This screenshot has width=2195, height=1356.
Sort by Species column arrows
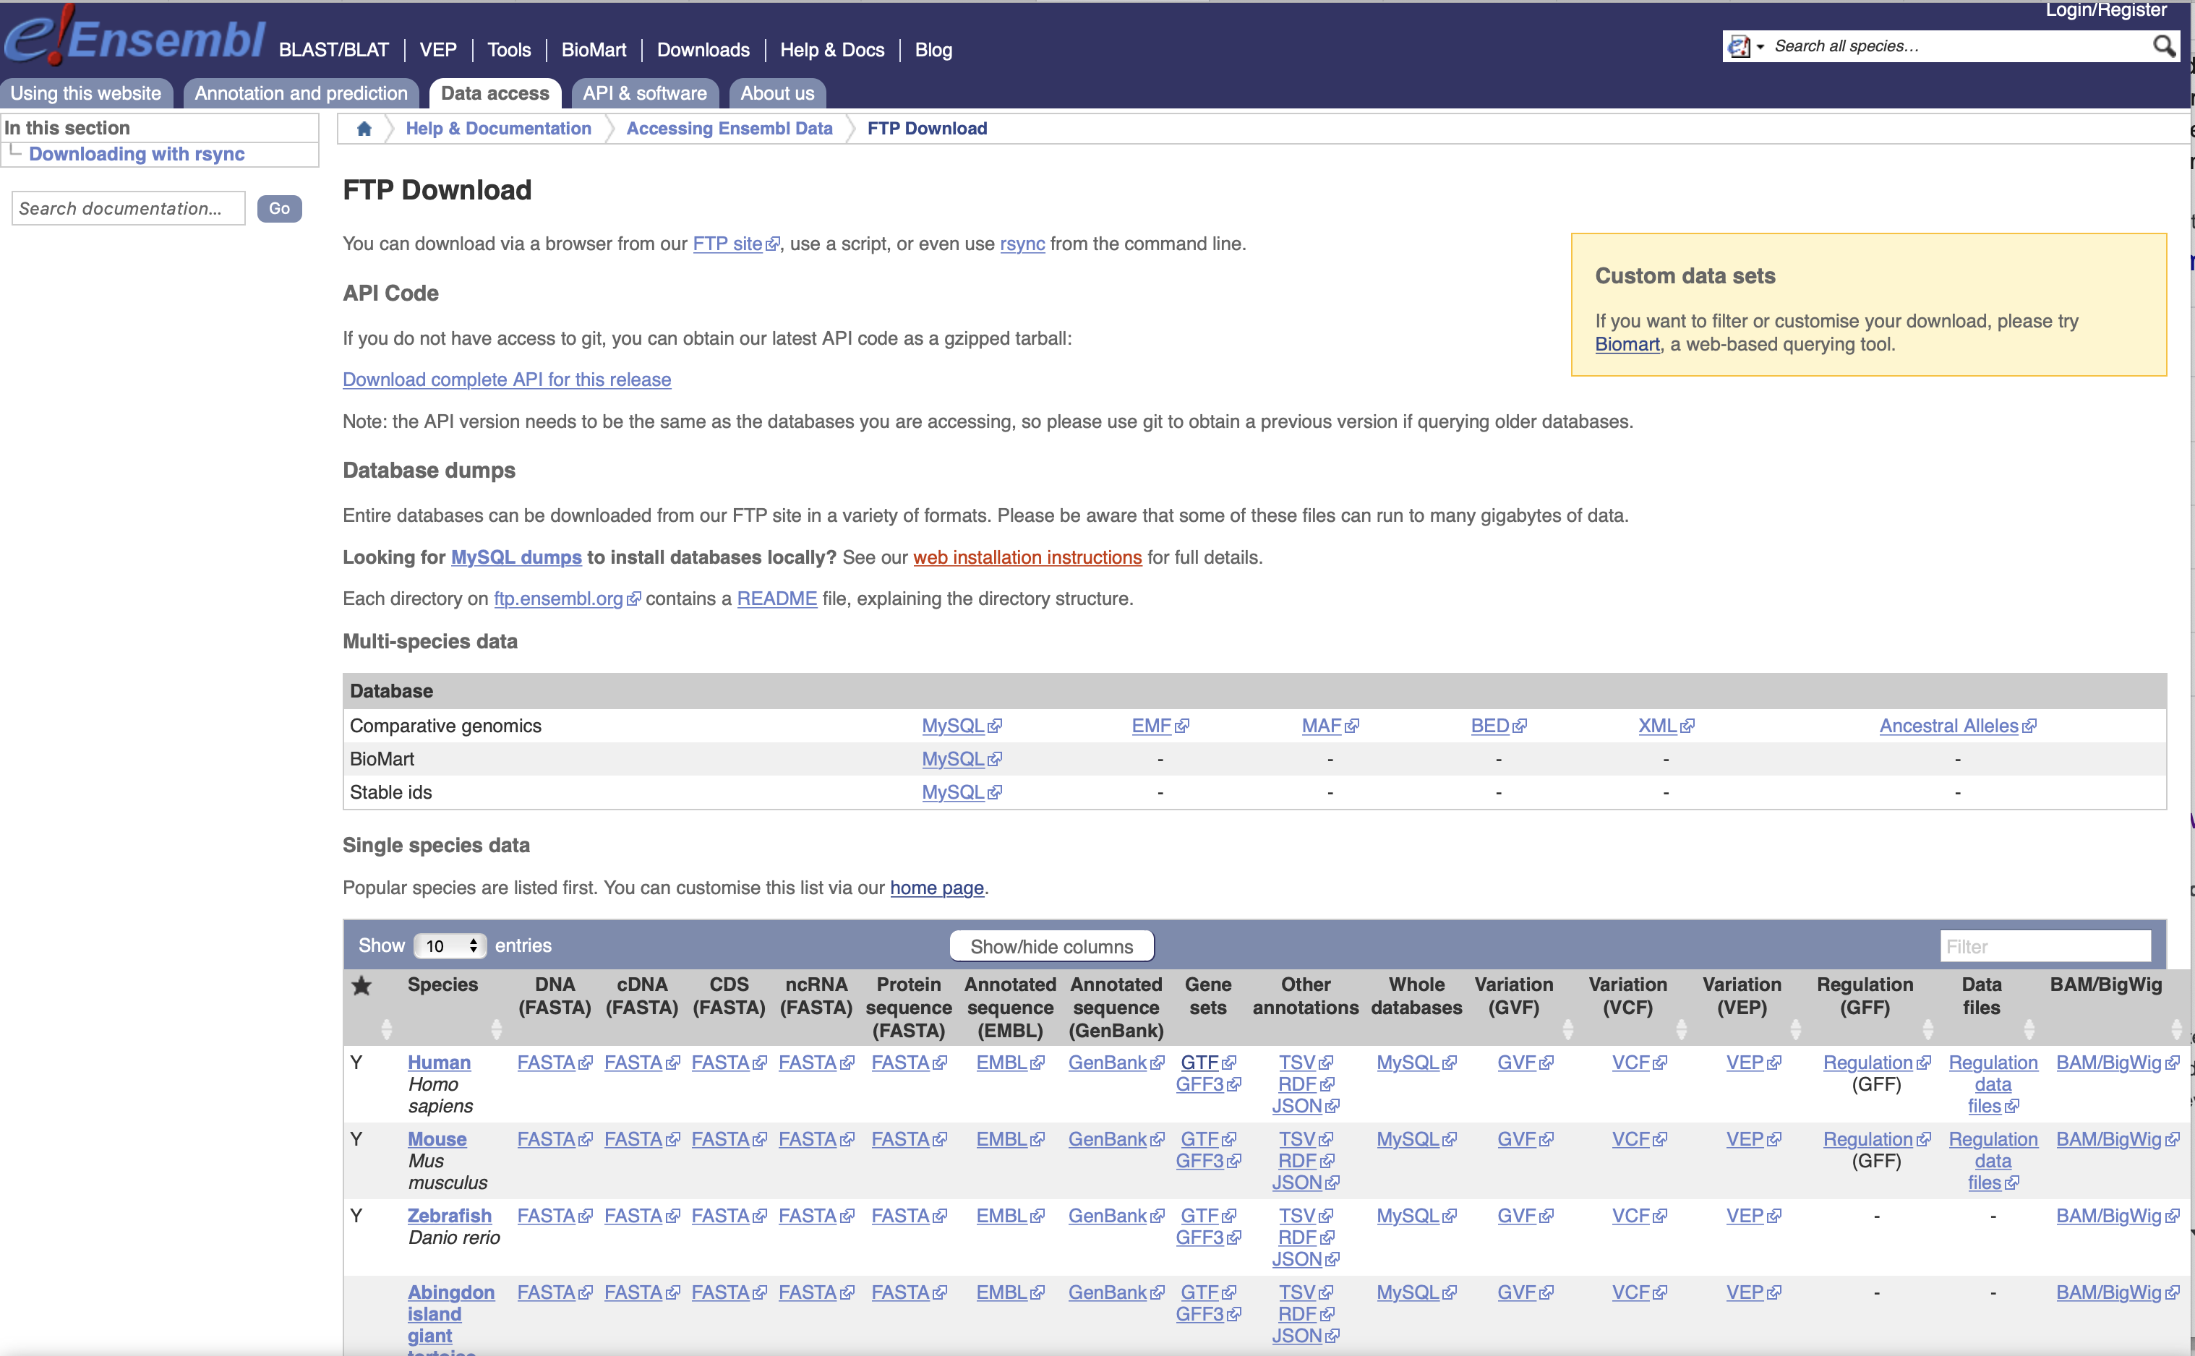coord(496,1028)
